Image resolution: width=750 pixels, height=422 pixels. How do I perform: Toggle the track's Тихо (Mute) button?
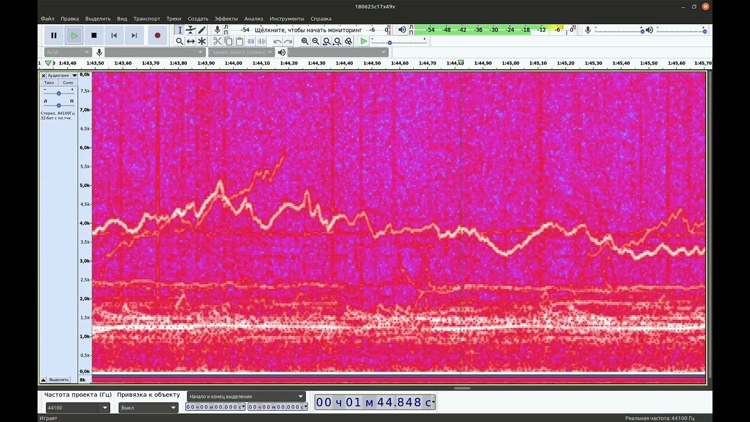tap(49, 83)
